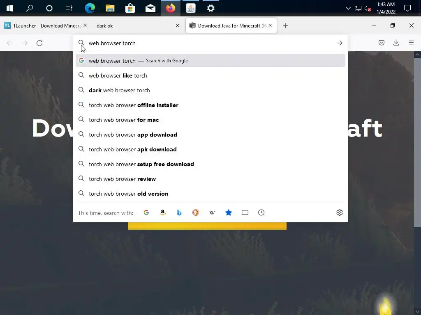
Task: Open a new tab
Action: 285,26
